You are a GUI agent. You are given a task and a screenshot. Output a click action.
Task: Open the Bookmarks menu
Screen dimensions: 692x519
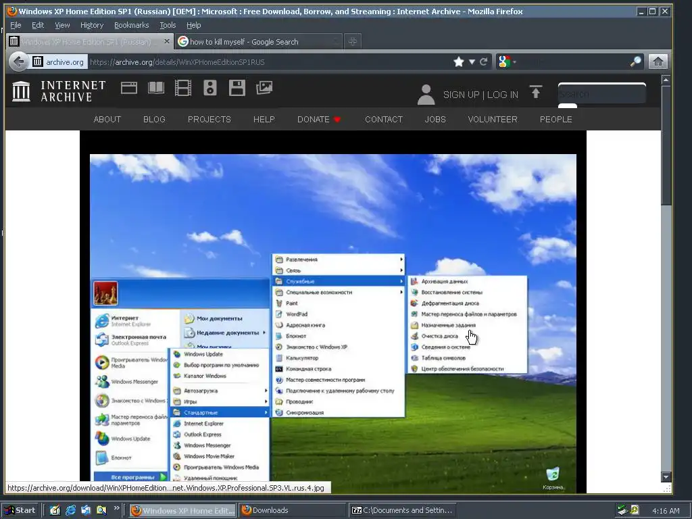(132, 25)
